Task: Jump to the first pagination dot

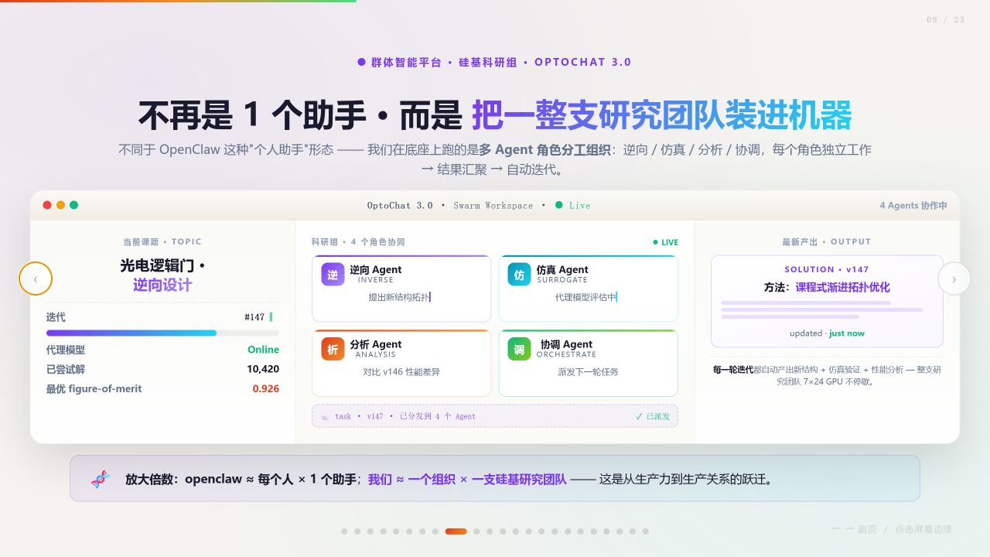Action: (344, 531)
